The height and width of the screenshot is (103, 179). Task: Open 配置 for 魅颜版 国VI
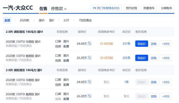coord(66,60)
